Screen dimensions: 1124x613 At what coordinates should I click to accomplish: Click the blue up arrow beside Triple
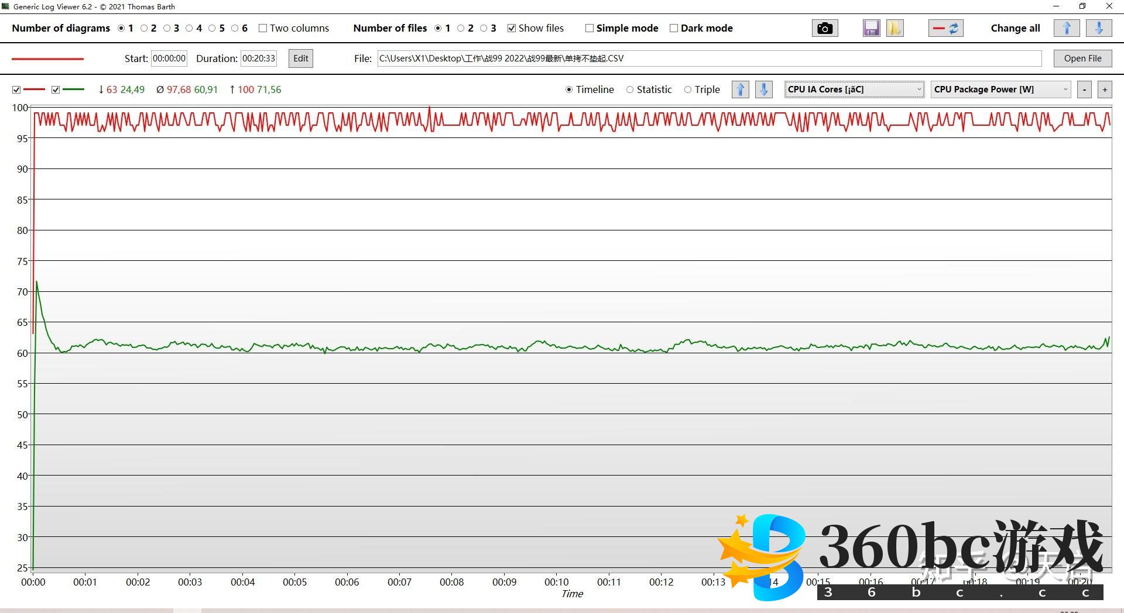click(x=741, y=89)
